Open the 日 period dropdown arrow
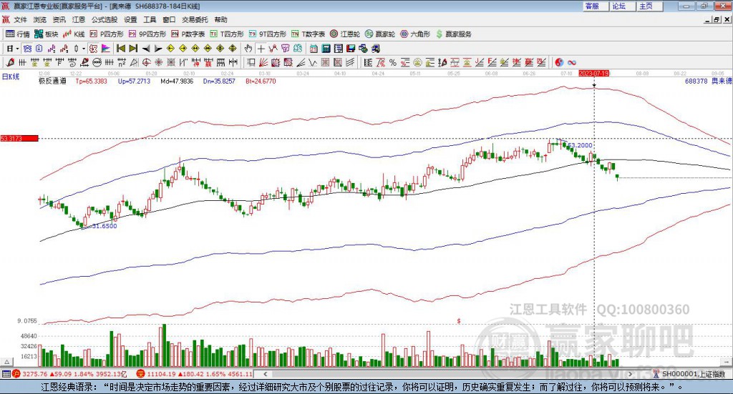The height and width of the screenshot is (394, 733). coord(17,49)
